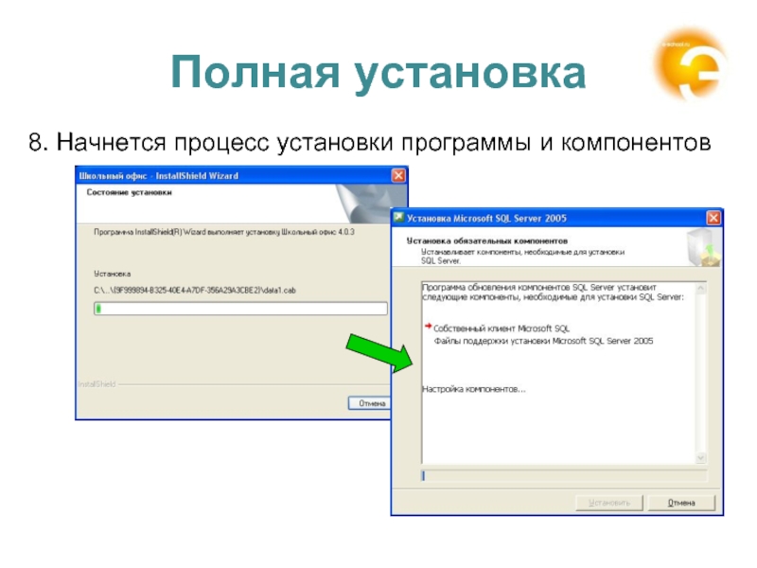Click the Настройка компонентов... status text
The image size is (757, 568).
point(474,389)
